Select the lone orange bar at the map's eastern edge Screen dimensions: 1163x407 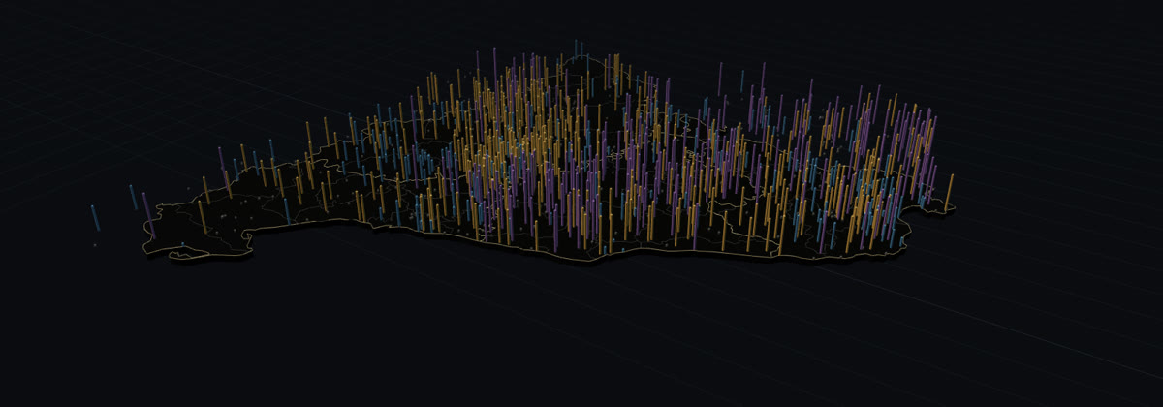pos(949,193)
